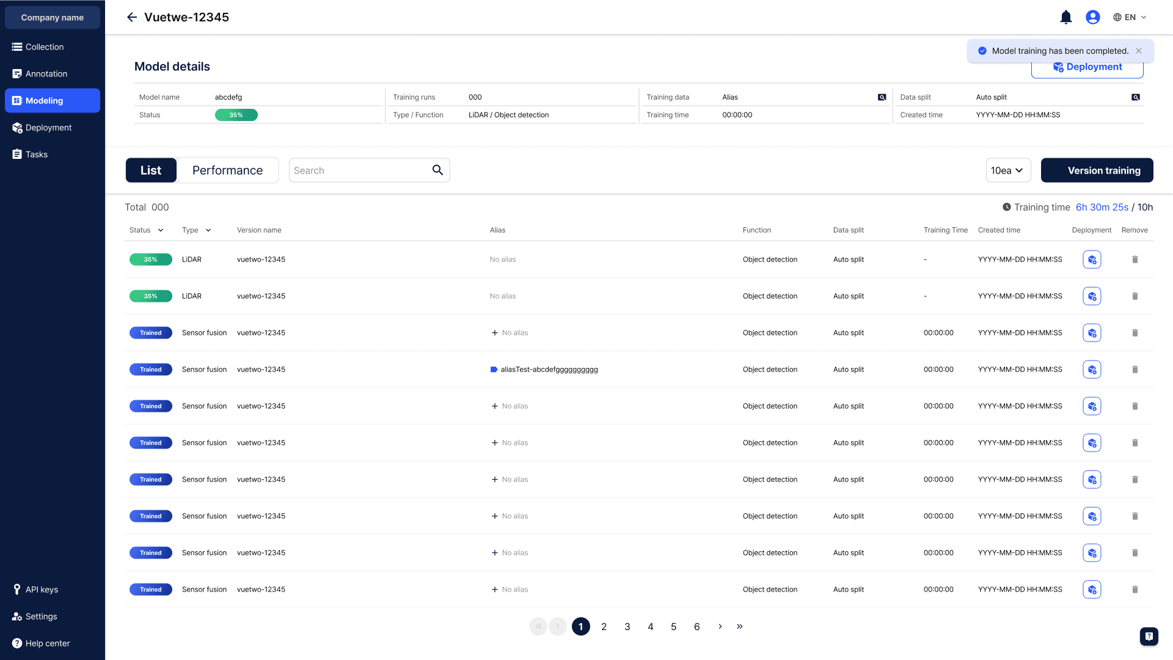Dismiss the training completed notification
This screenshot has height=660, width=1173.
point(1139,51)
